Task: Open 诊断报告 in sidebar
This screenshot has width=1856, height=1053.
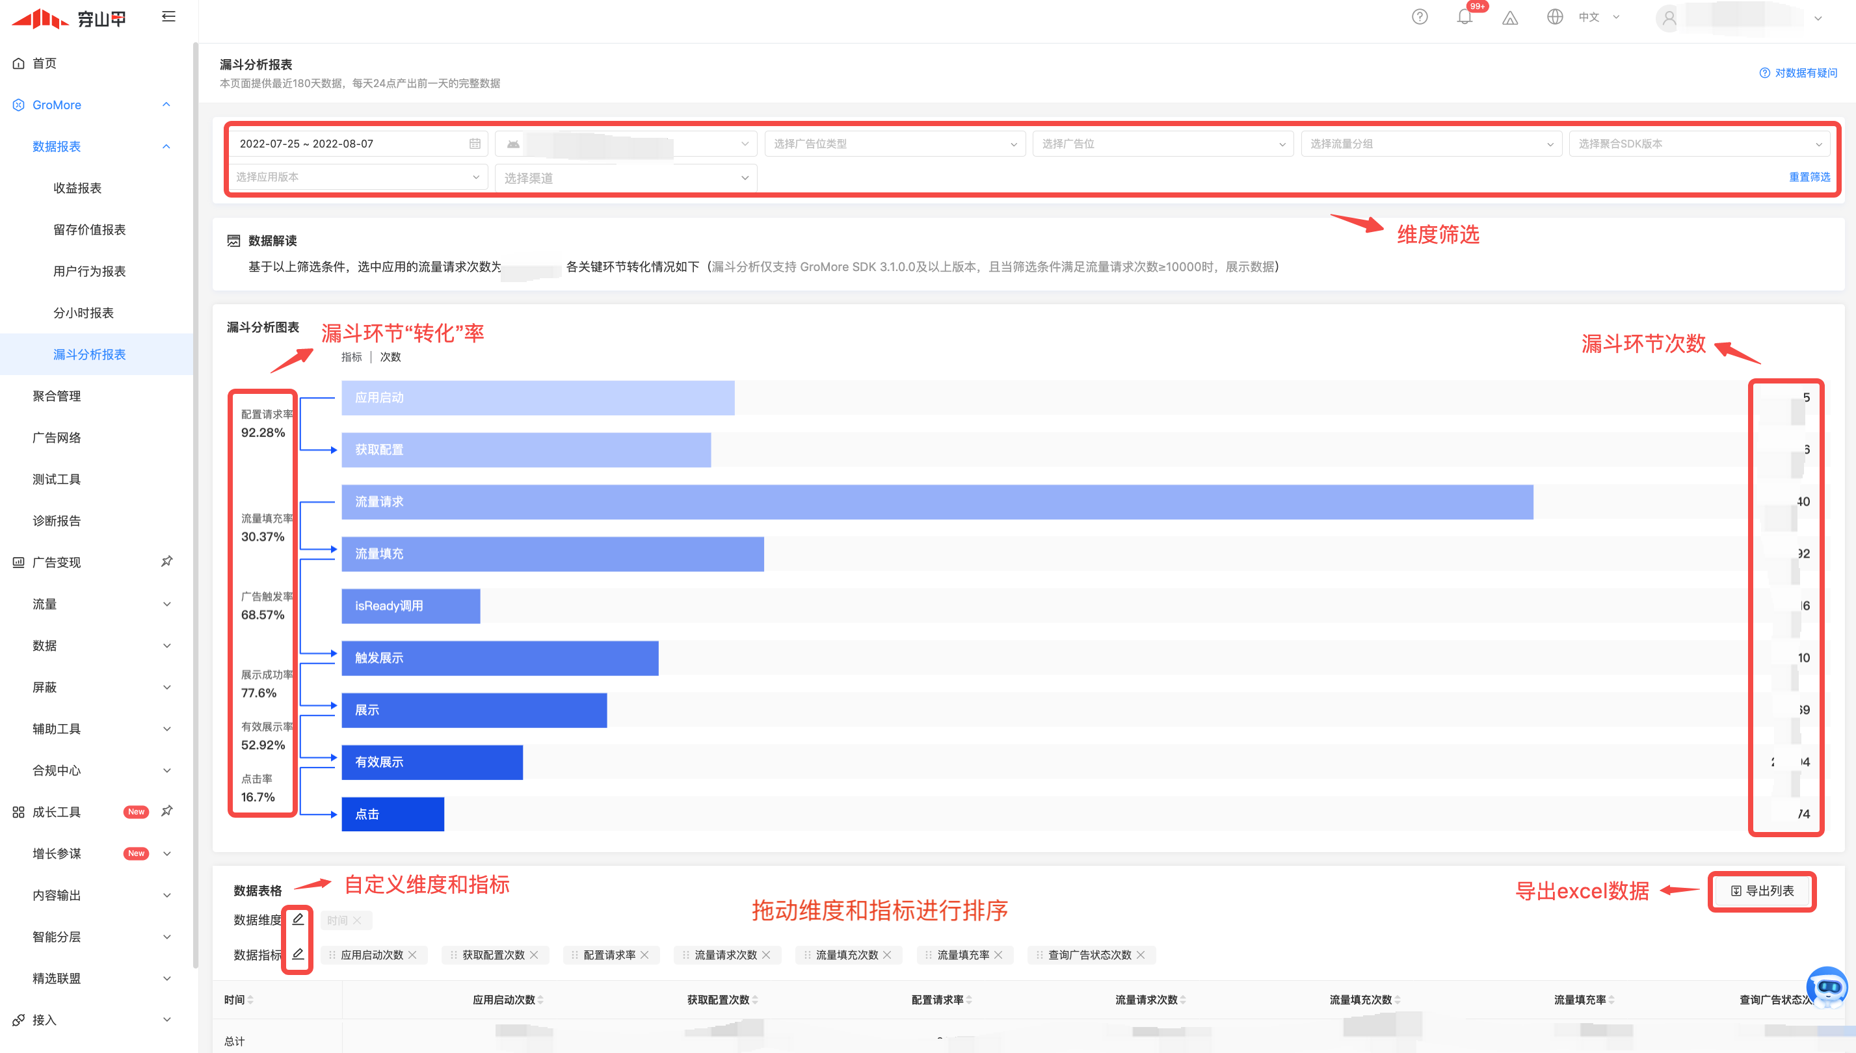Action: (57, 520)
